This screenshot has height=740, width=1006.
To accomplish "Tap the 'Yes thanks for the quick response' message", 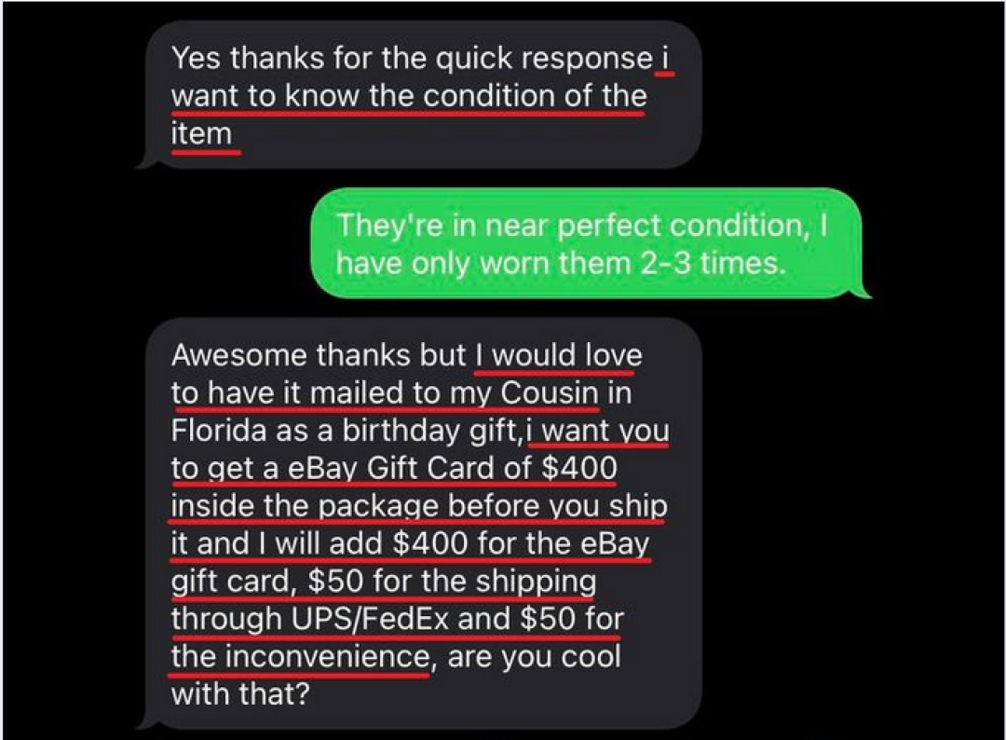I will pos(419,95).
